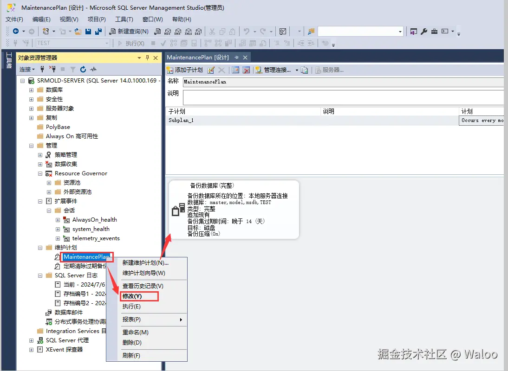The image size is (508, 371).
Task: Choose 删除(D) from the context menu
Action: point(152,343)
